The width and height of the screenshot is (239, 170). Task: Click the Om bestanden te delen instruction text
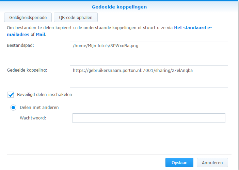[x=90, y=27]
